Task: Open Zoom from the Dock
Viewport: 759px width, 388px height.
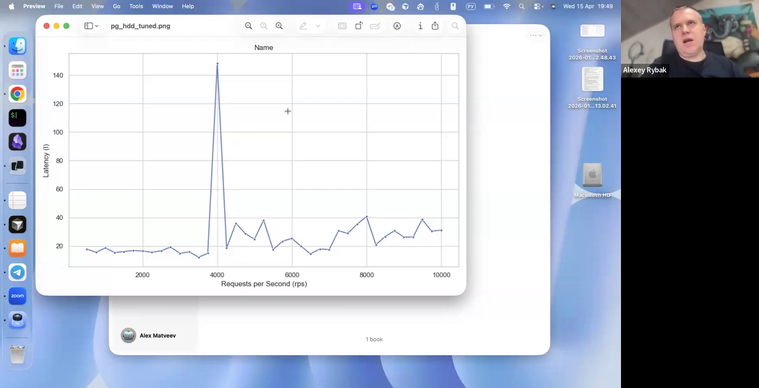Action: 18,296
